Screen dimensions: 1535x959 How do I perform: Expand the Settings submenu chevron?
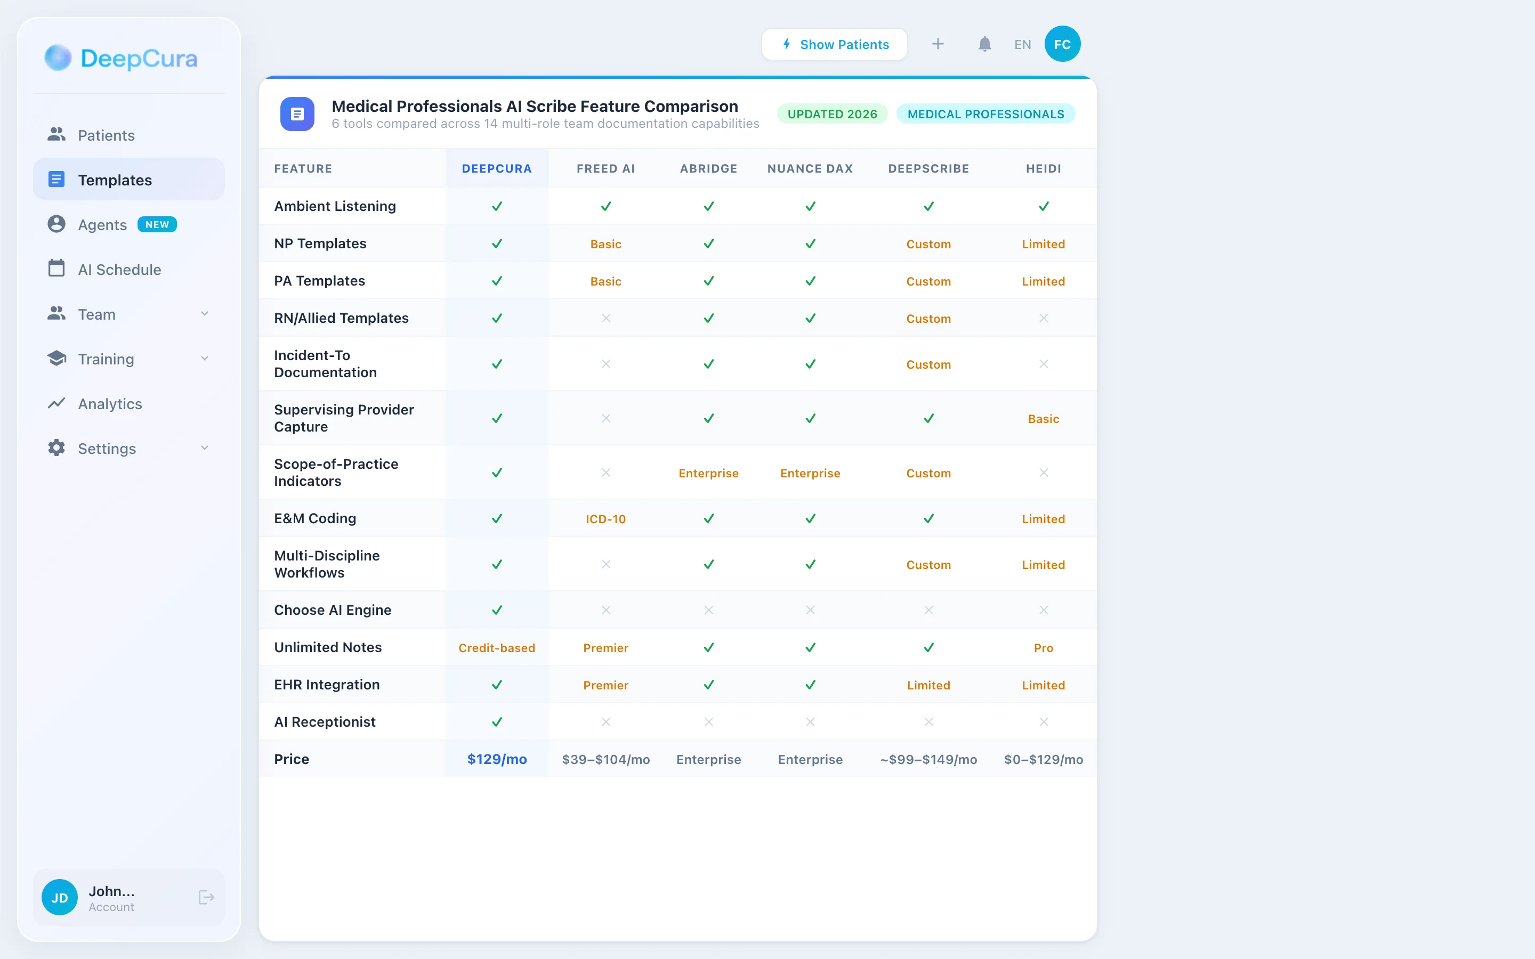[x=204, y=449]
